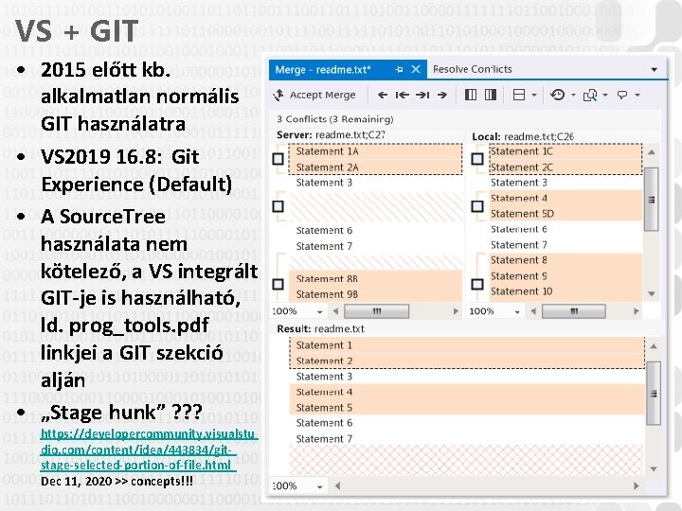This screenshot has height=511, width=682.
Task: Click Result pane scroll right arrow
Action: (637, 485)
